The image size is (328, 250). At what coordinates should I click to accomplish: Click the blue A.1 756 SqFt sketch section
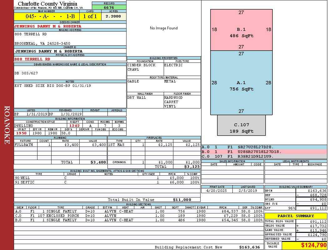241,83
